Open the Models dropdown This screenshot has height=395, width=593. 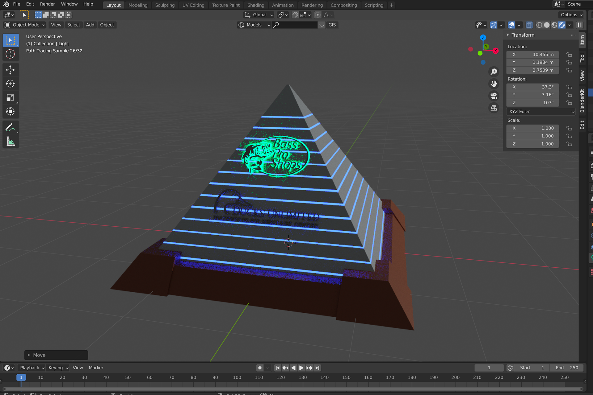pos(254,25)
